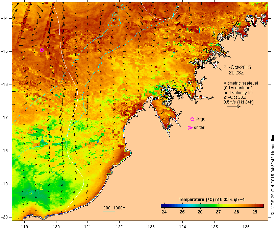Screen dimensions: 277x230
Task: Click the '-14' latitude axis label
Action: coord(4,18)
